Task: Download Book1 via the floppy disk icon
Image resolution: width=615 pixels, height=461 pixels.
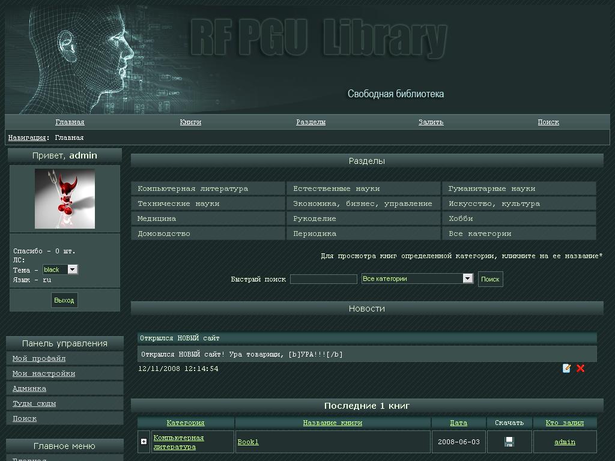Action: pos(509,442)
